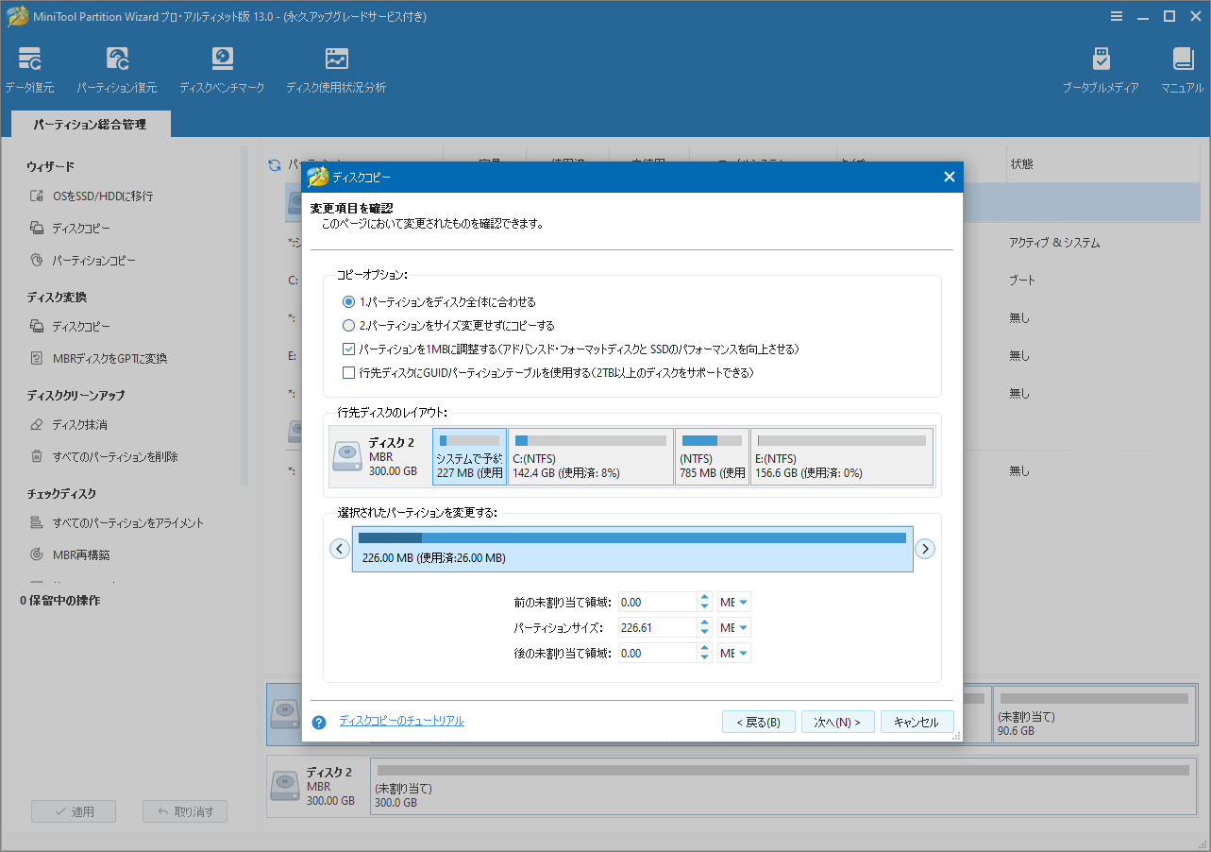Enable the GUID partition table checkbox
The height and width of the screenshot is (852, 1211).
[349, 372]
